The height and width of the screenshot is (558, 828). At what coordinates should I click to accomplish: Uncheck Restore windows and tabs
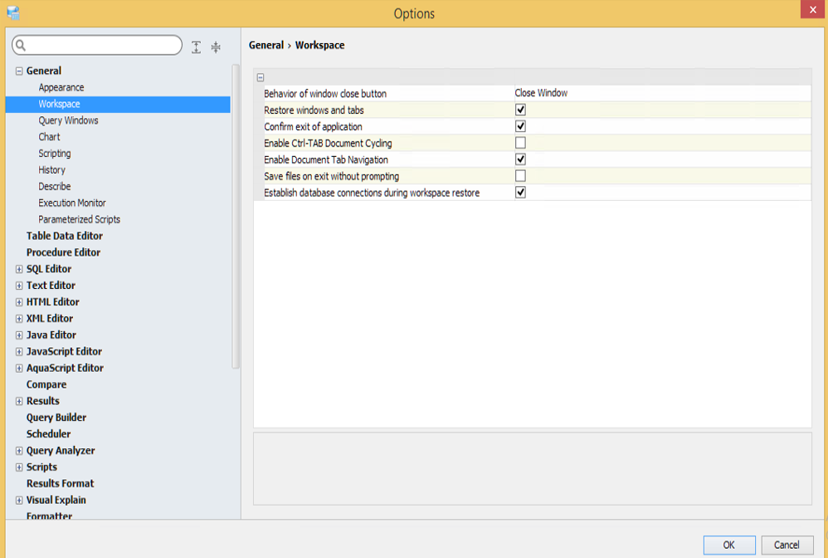(x=520, y=110)
